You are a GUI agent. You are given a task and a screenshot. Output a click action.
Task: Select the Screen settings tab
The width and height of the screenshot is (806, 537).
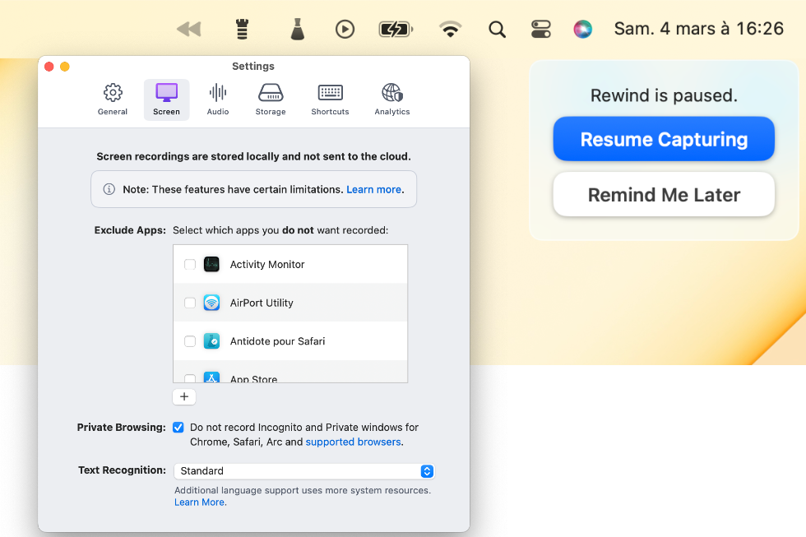point(166,100)
